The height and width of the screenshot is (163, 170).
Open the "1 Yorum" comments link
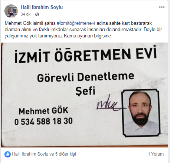(x=156, y=154)
